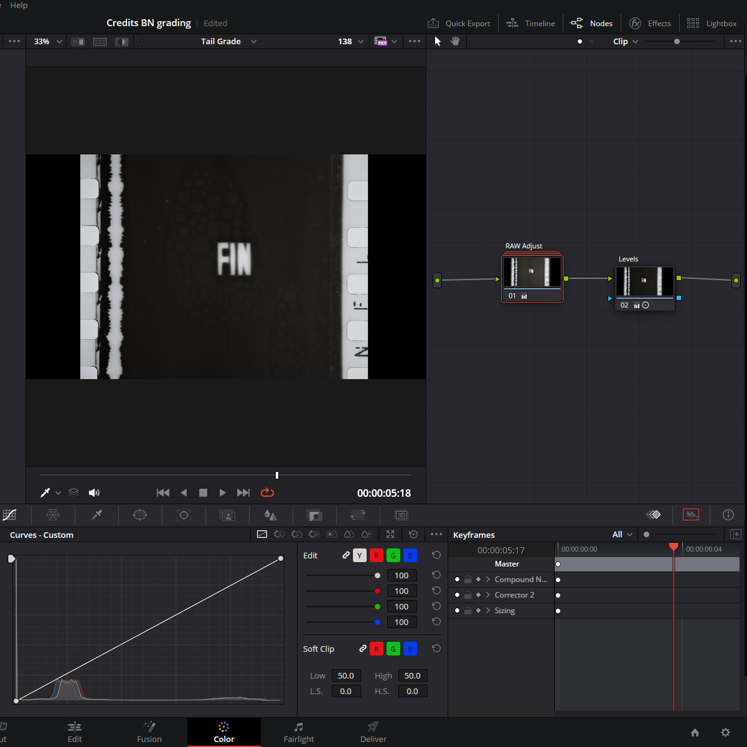Open the 3D Keyer panel
747x747 pixels.
click(x=401, y=515)
